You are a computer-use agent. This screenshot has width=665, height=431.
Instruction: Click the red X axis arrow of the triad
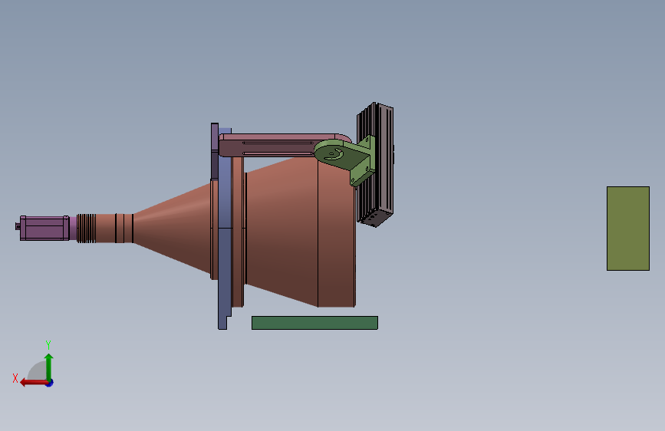pos(33,383)
